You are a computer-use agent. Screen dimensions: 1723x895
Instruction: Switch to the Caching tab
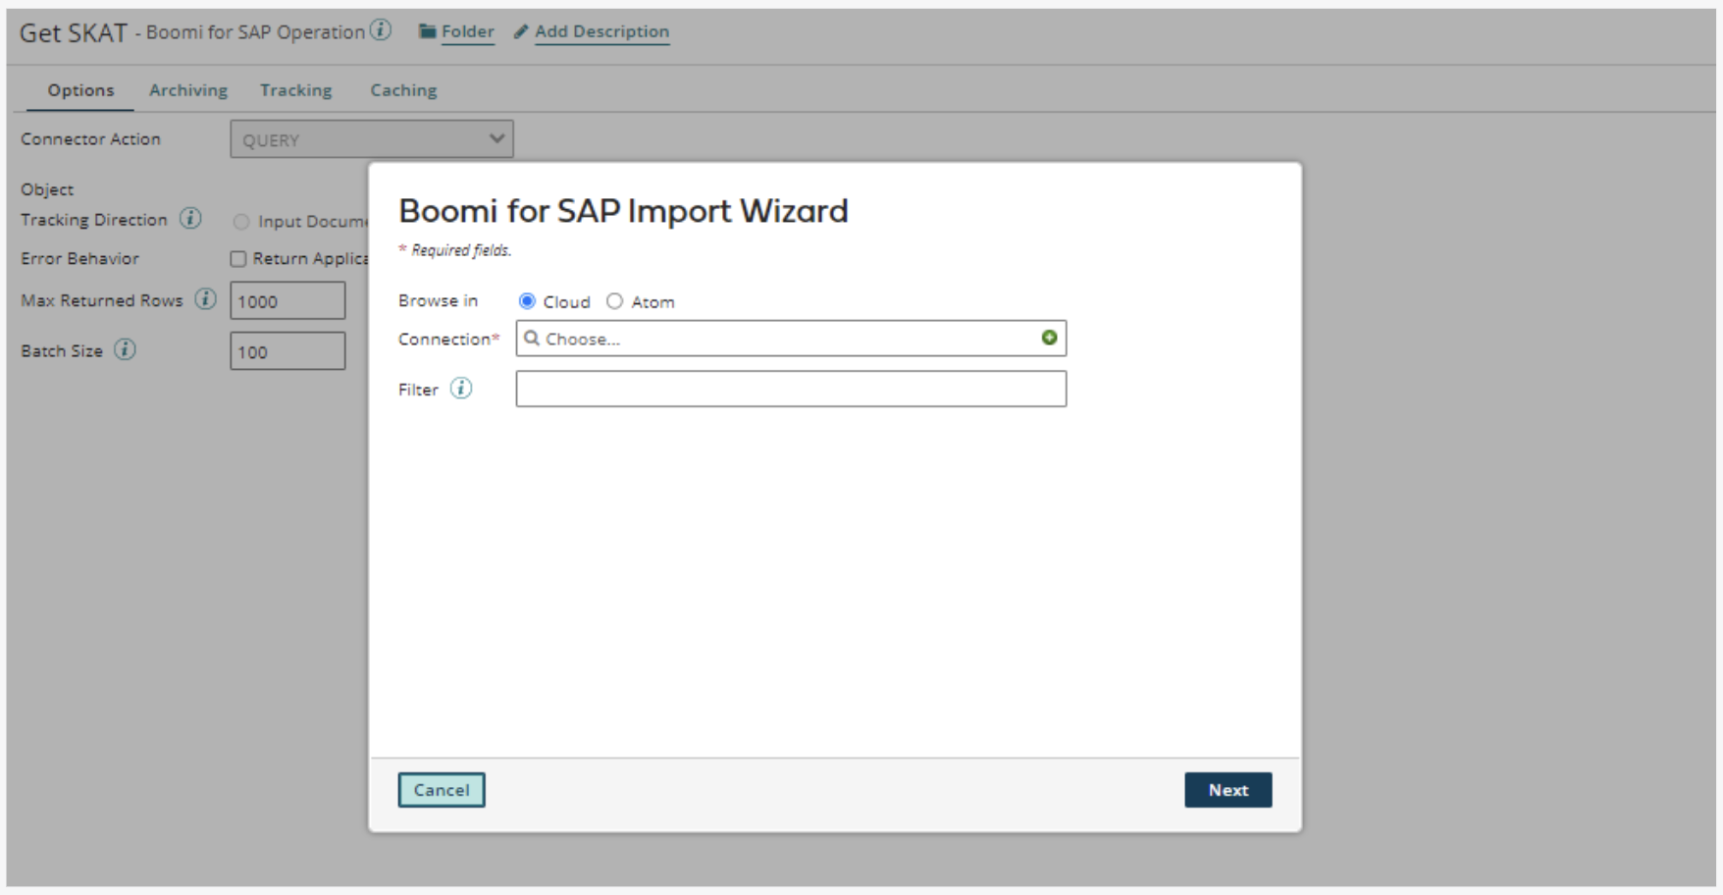click(403, 90)
